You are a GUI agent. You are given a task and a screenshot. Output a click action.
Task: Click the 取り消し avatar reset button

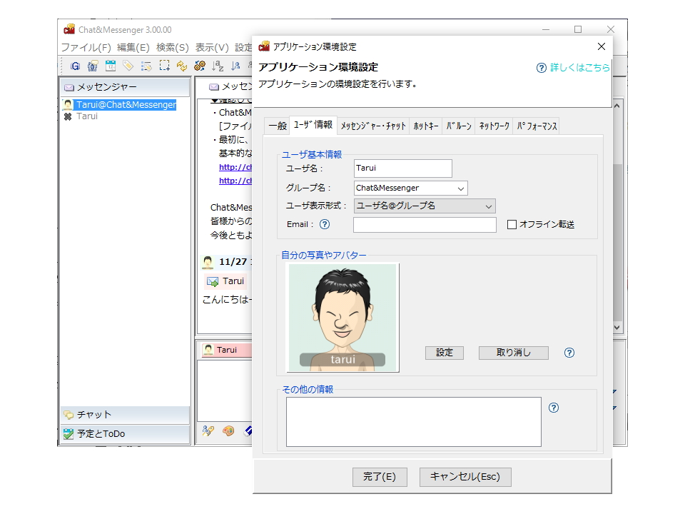pyautogui.click(x=513, y=353)
